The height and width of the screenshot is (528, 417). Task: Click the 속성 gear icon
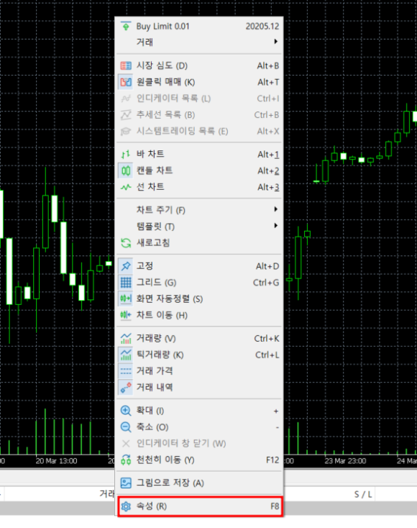pyautogui.click(x=126, y=506)
